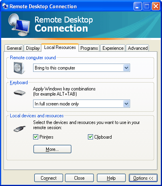Image resolution: width=162 pixels, height=186 pixels.
Task: Click the satellite dish computer logo in banner
Action: coord(19,25)
